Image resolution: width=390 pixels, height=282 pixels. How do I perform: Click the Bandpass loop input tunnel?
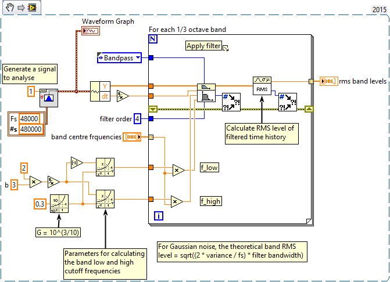[151, 58]
